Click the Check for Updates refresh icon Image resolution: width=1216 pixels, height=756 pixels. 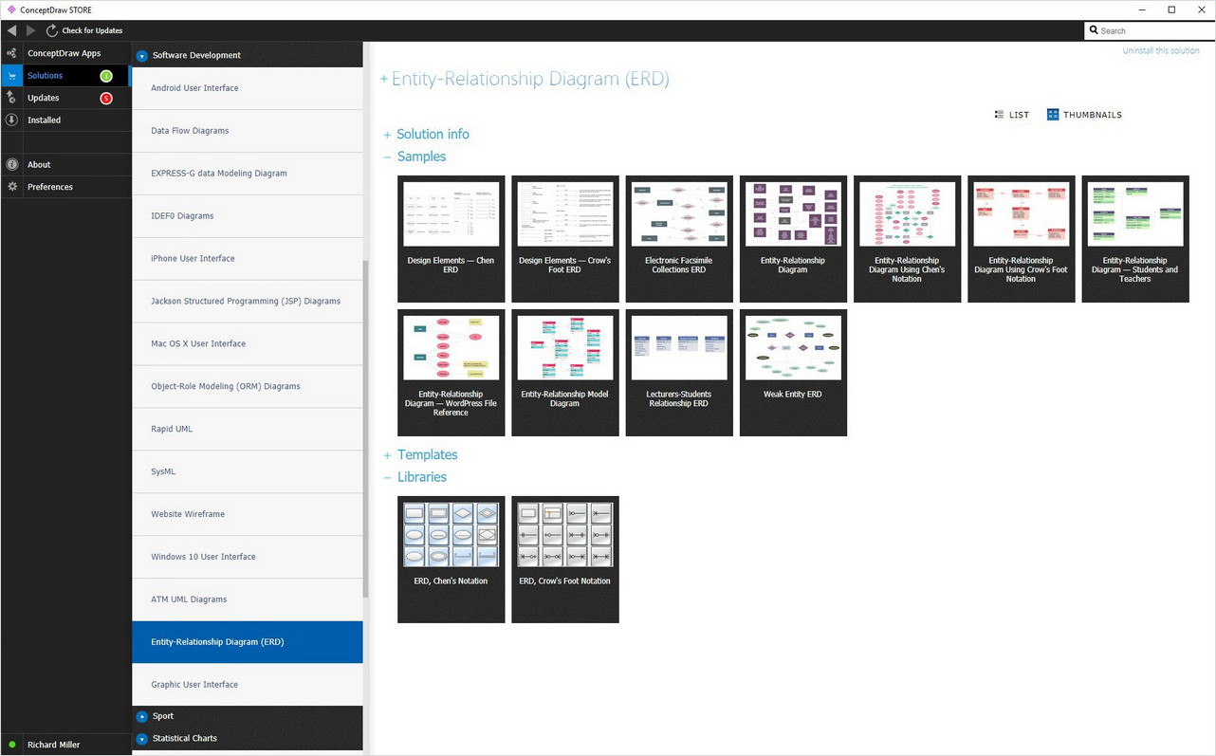click(x=52, y=30)
